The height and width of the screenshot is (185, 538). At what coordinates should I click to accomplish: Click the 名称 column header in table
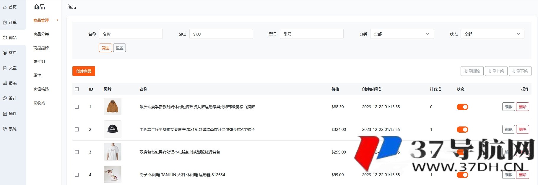click(144, 89)
